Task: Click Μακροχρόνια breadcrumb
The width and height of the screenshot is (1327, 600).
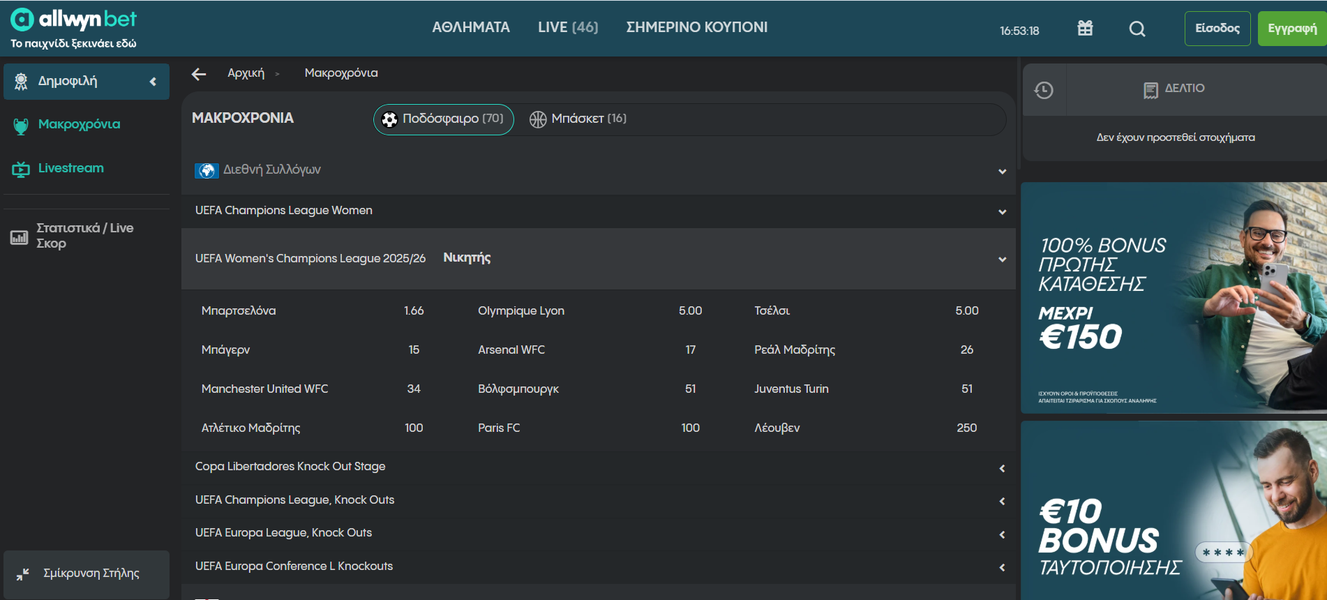Action: pos(341,73)
